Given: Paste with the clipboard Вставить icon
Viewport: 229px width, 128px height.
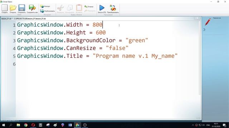Looking at the screenshot, I should (79, 9).
